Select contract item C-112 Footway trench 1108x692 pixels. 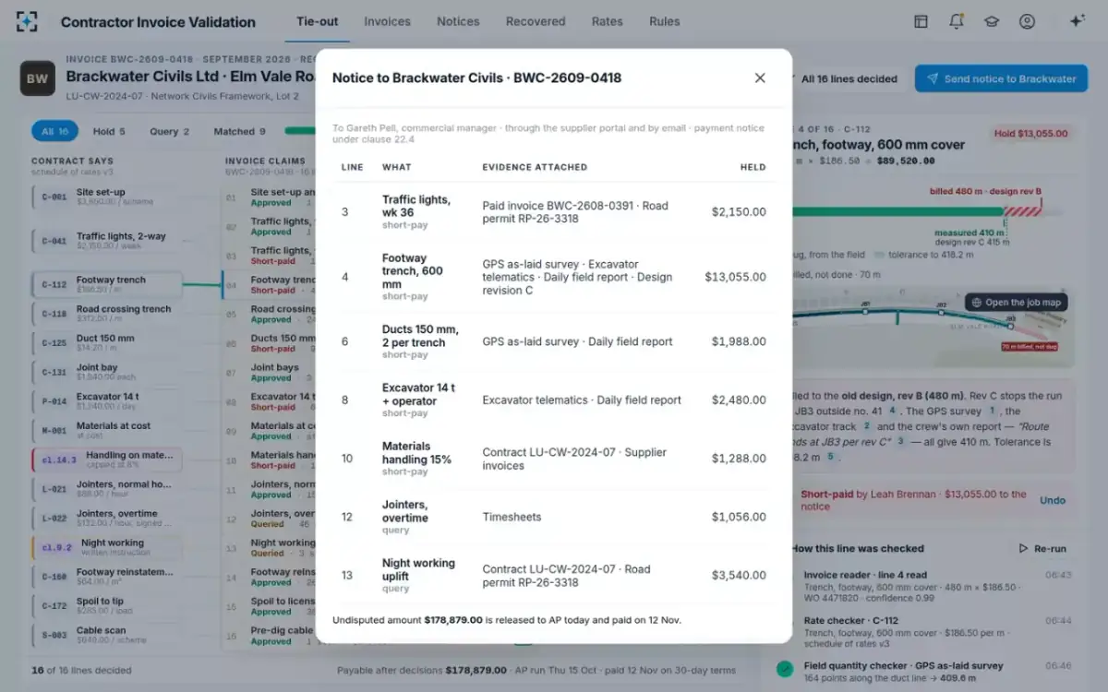(106, 284)
